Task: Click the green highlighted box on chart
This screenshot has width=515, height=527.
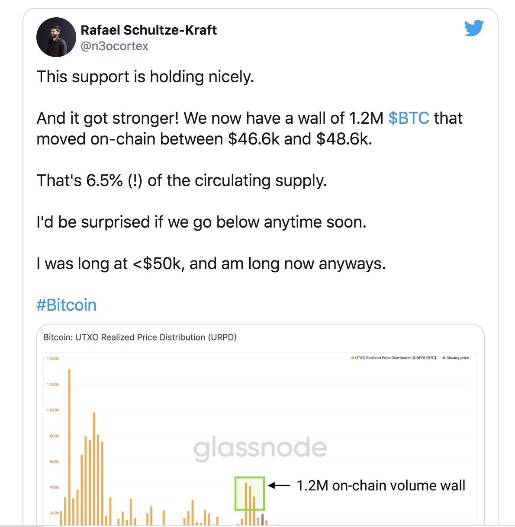Action: click(x=249, y=493)
